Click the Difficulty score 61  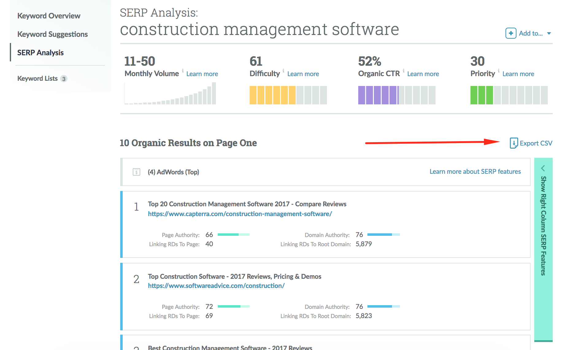256,61
